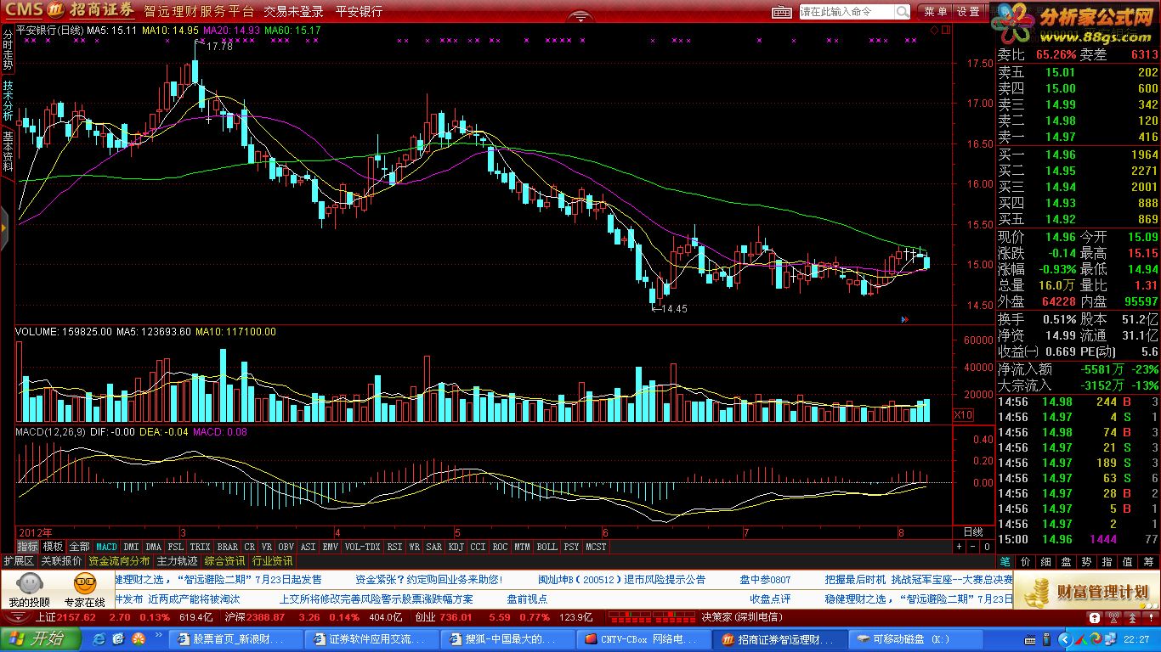This screenshot has width=1161, height=652.
Task: Click the exclamation info status icon
Action: tap(1151, 617)
